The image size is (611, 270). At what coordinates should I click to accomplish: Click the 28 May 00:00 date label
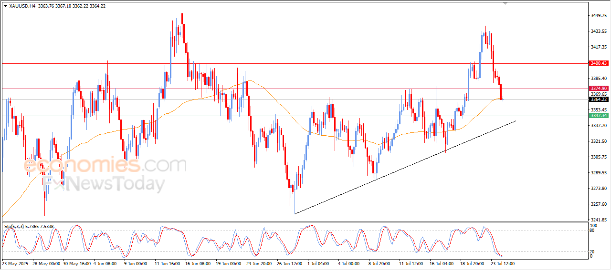46,263
